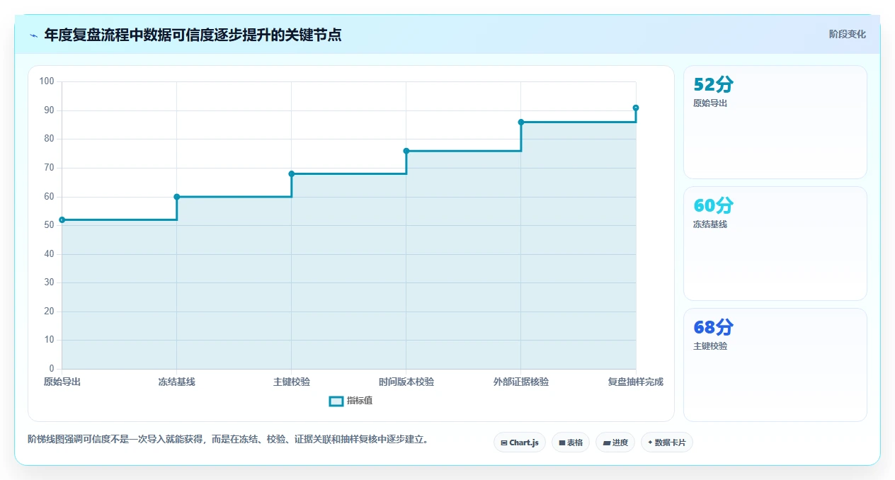Click the x-axis label 冻结基线
This screenshot has width=895, height=480.
pyautogui.click(x=177, y=382)
